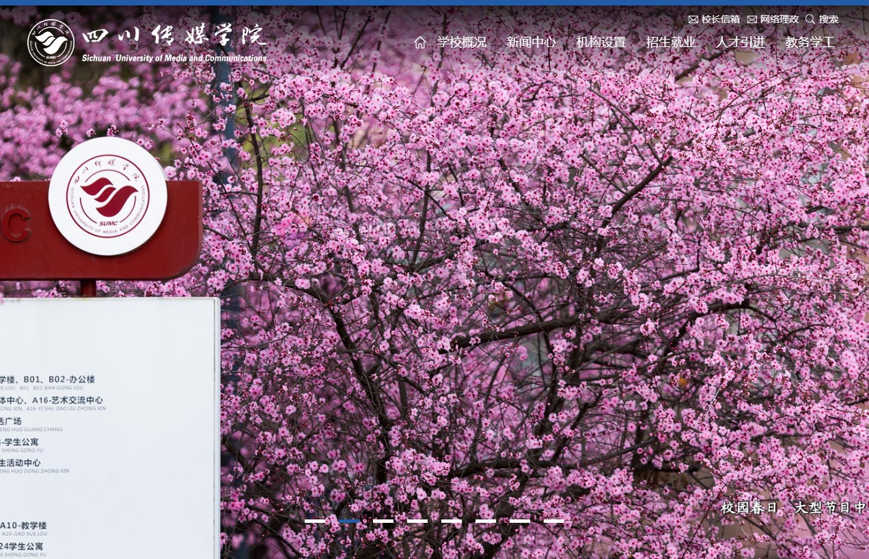
Task: Select the last carousel slide indicator
Action: (x=554, y=521)
